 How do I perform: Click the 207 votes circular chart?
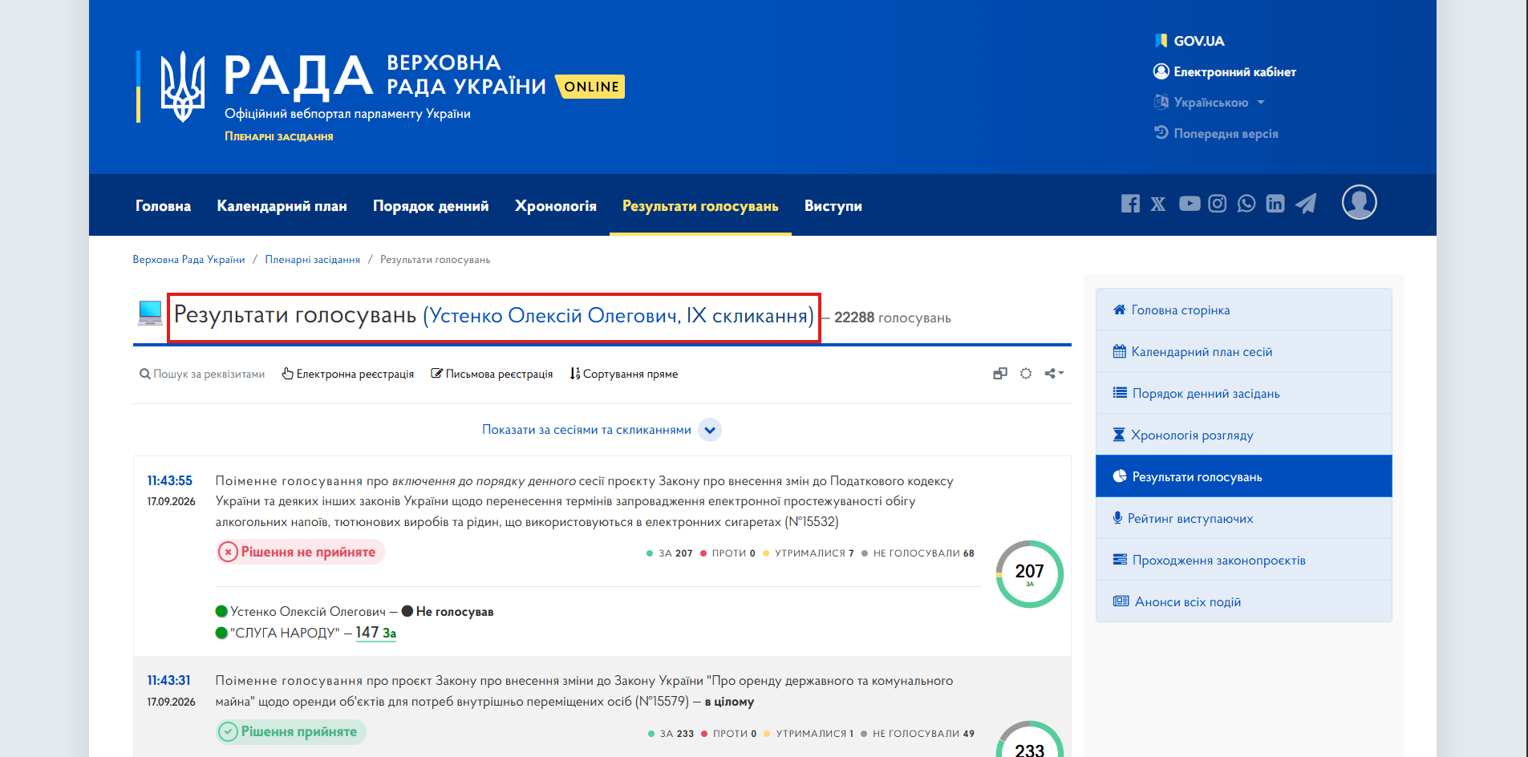tap(1030, 574)
